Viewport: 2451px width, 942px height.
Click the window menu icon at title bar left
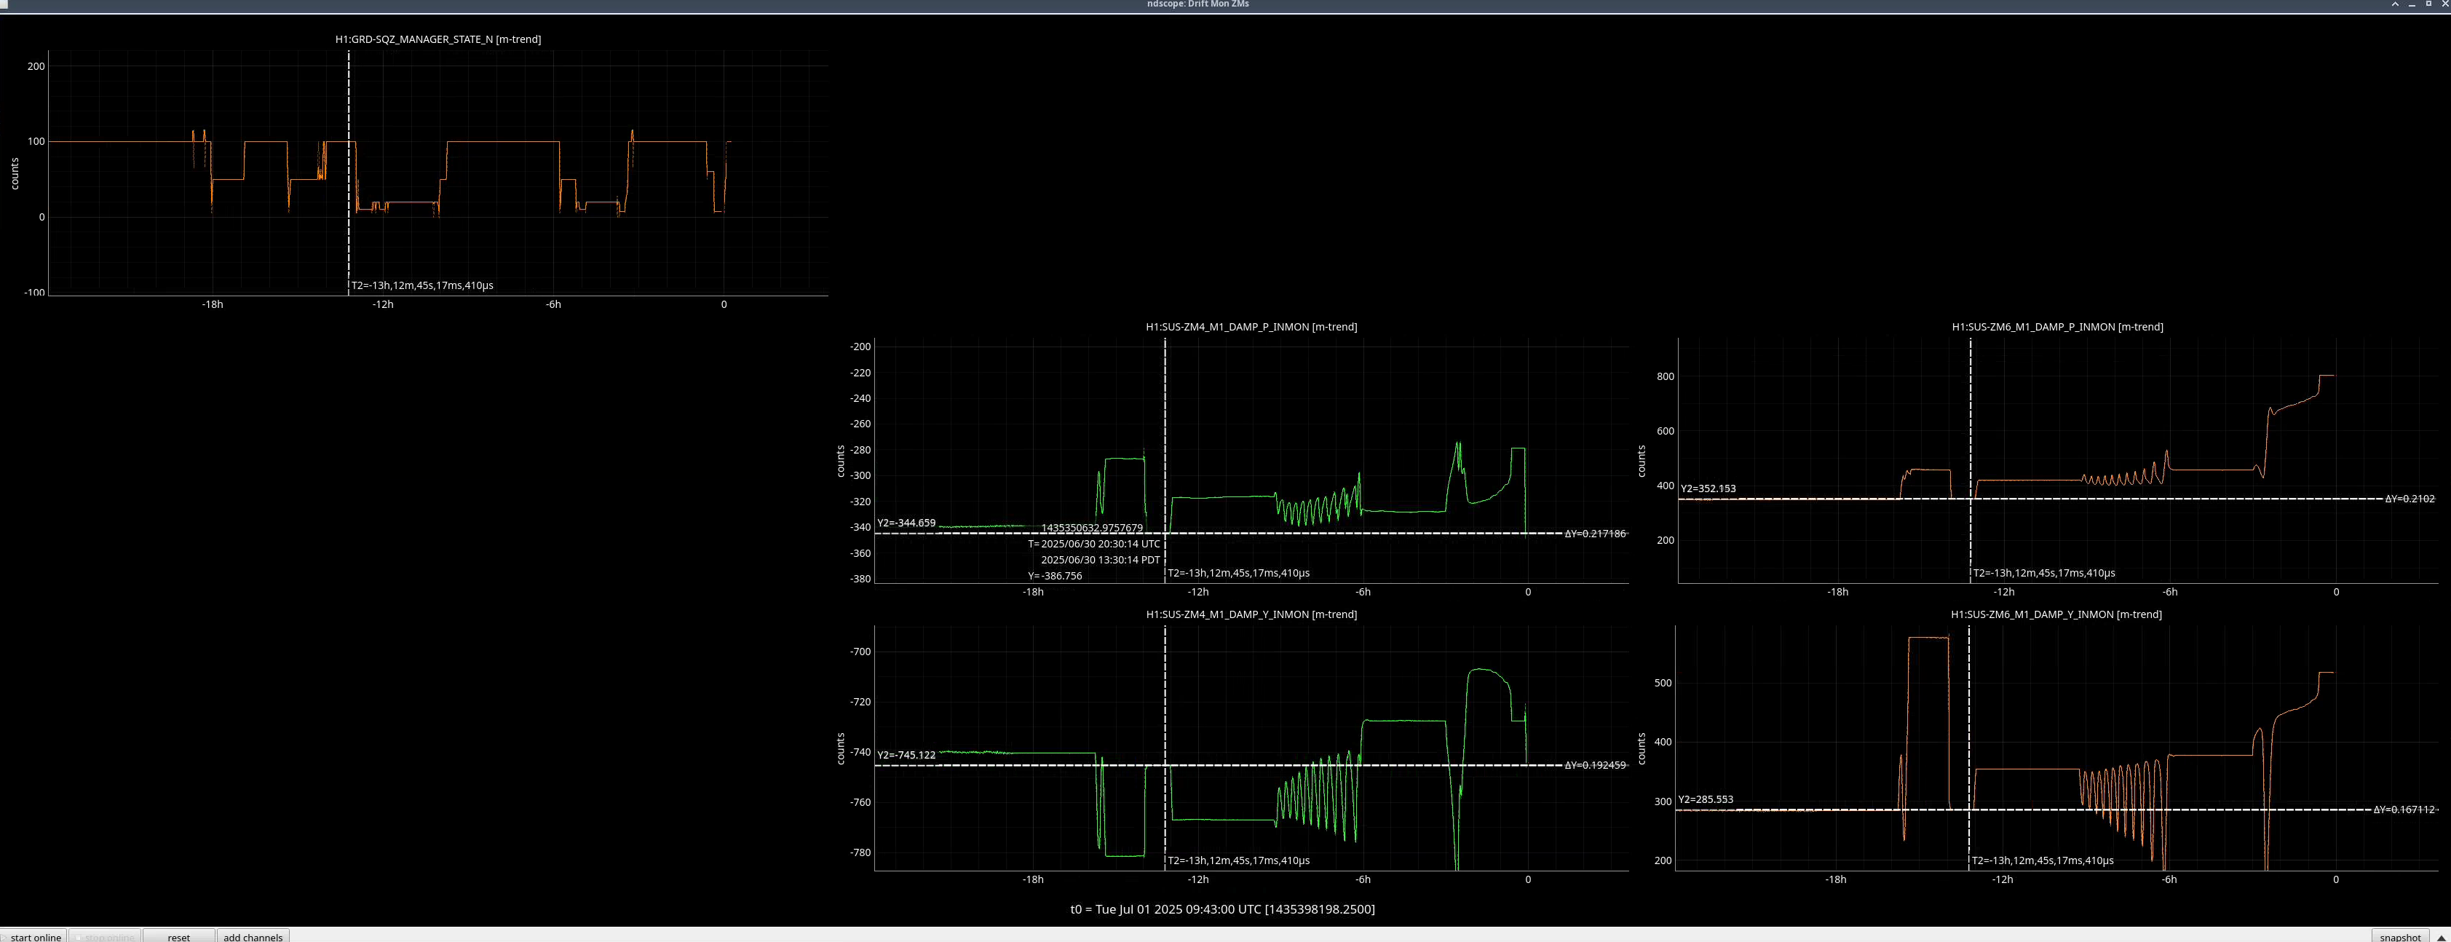click(5, 4)
